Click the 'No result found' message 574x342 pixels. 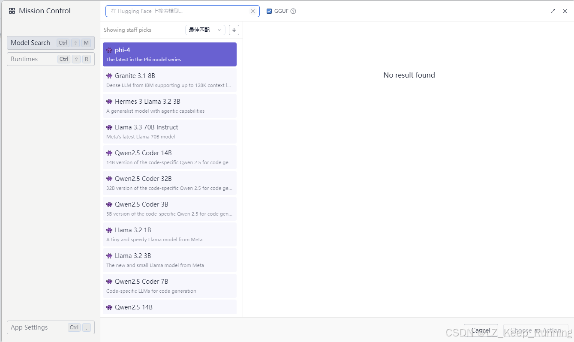click(409, 75)
